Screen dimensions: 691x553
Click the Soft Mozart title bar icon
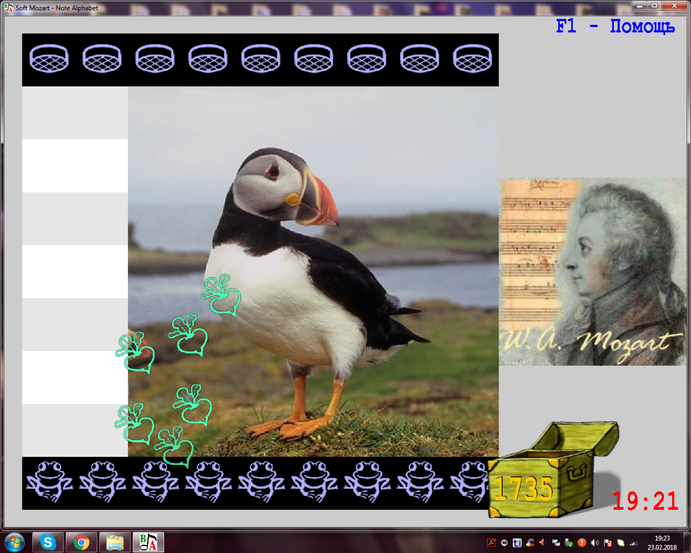8,8
